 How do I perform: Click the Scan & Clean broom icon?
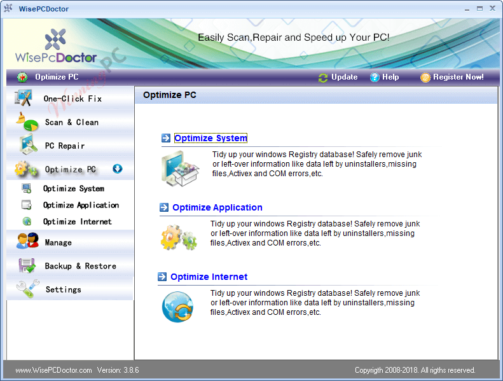pyautogui.click(x=27, y=121)
